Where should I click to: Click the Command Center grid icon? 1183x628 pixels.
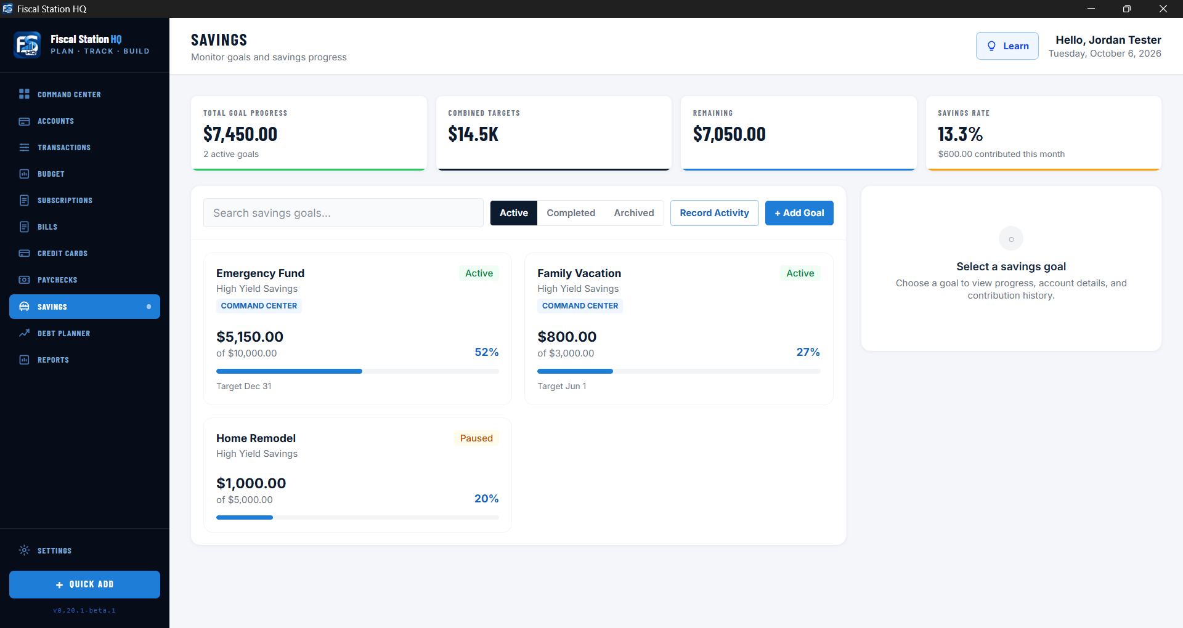pos(24,94)
